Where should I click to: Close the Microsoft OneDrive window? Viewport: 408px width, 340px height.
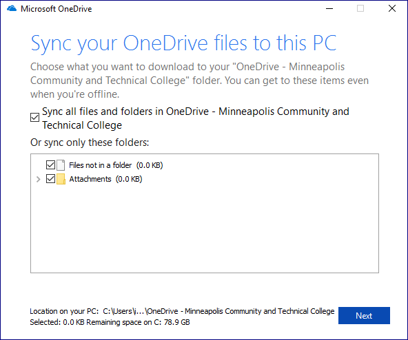click(x=392, y=8)
